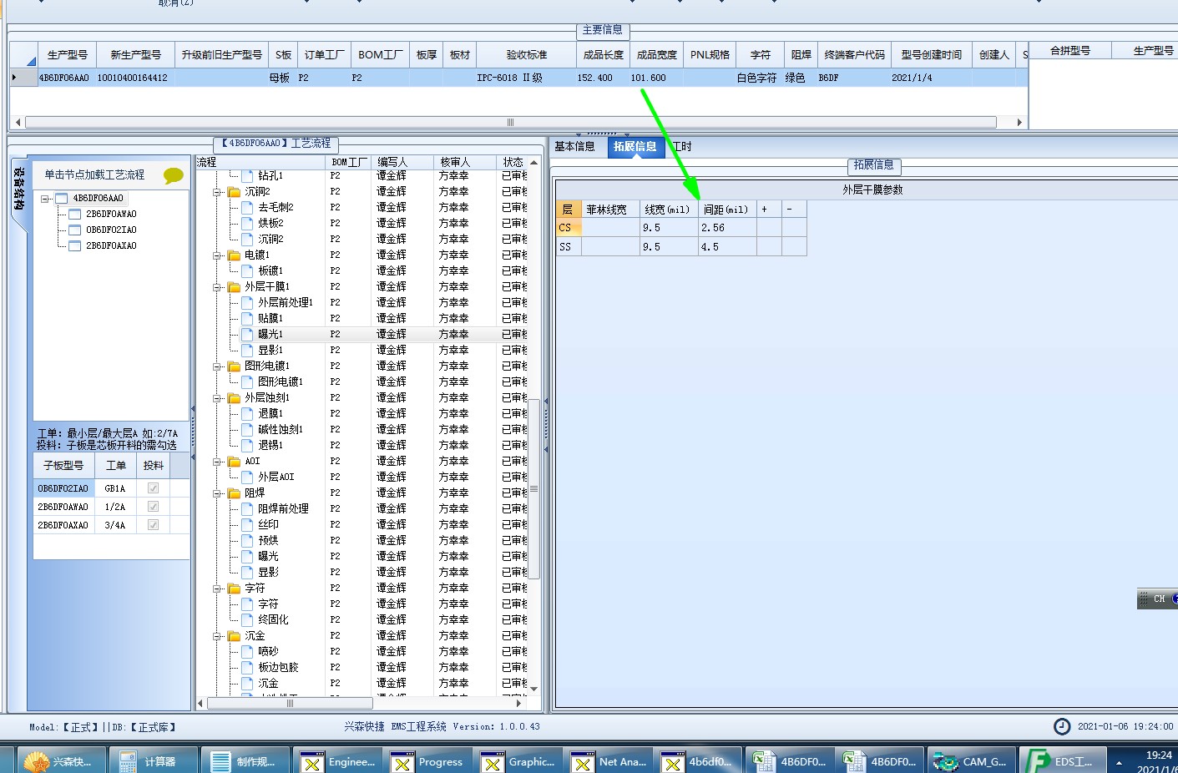Click the CS row 线宽 cell

pyautogui.click(x=669, y=227)
